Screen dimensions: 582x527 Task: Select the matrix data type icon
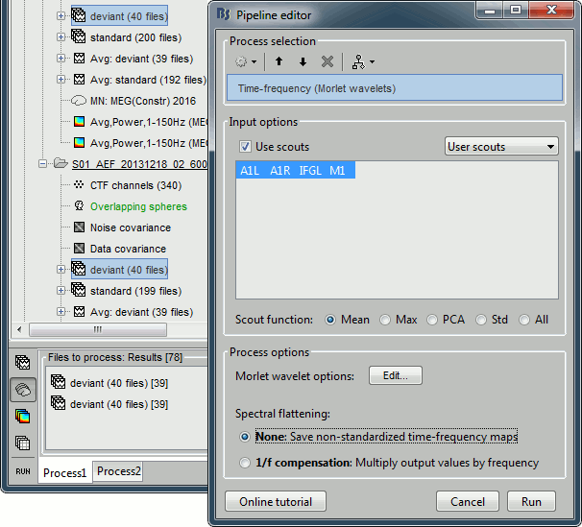click(22, 443)
